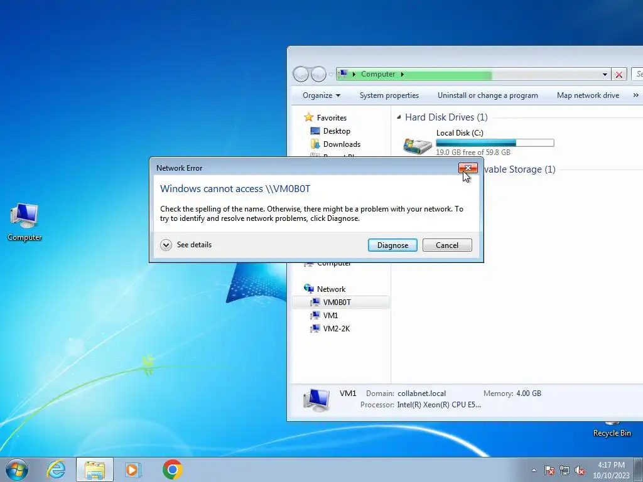Image resolution: width=643 pixels, height=482 pixels.
Task: Open Downloads in Favorites list
Action: point(342,144)
